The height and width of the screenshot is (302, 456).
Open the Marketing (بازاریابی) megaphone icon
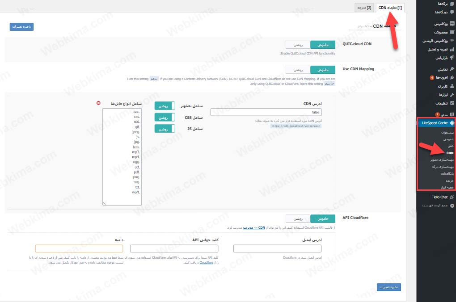[452, 58]
